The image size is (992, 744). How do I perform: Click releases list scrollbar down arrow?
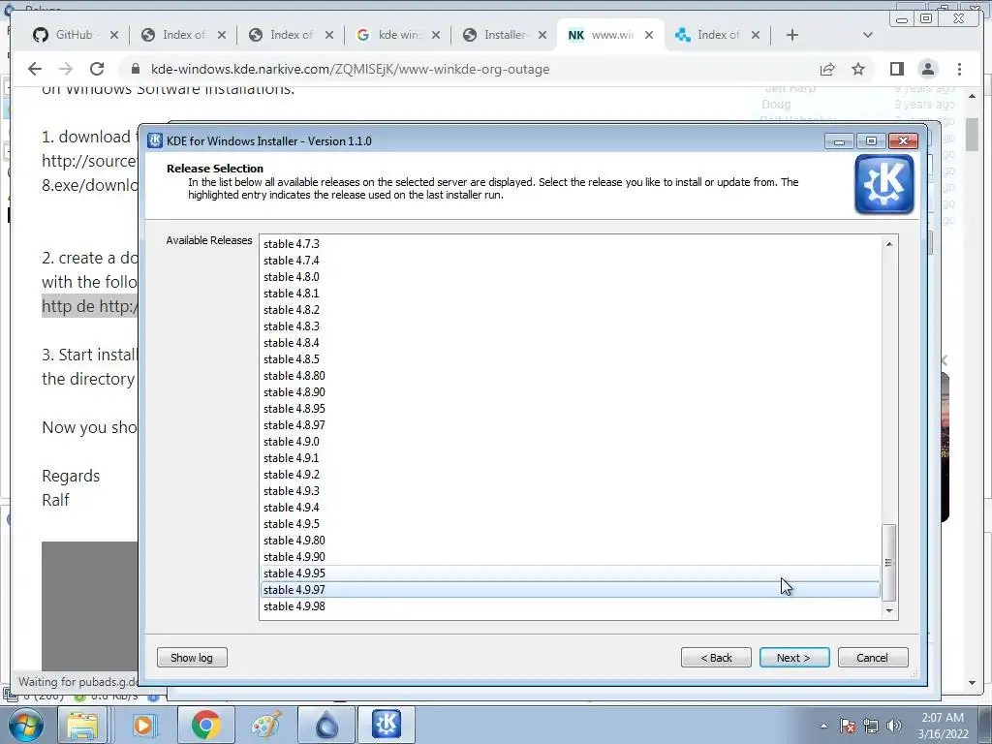click(889, 610)
